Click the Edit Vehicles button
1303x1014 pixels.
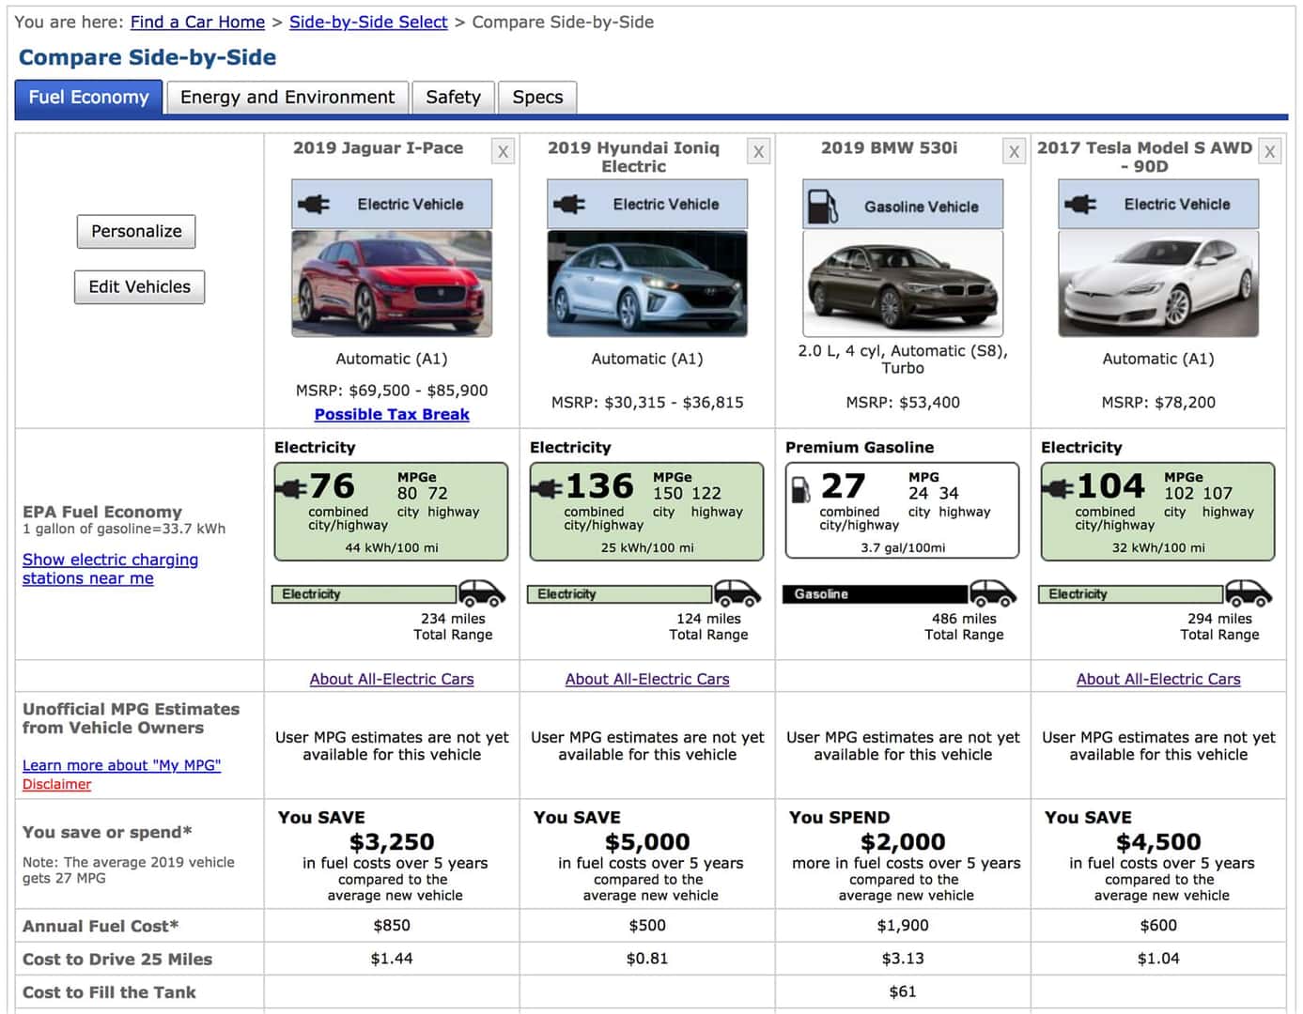pyautogui.click(x=139, y=286)
